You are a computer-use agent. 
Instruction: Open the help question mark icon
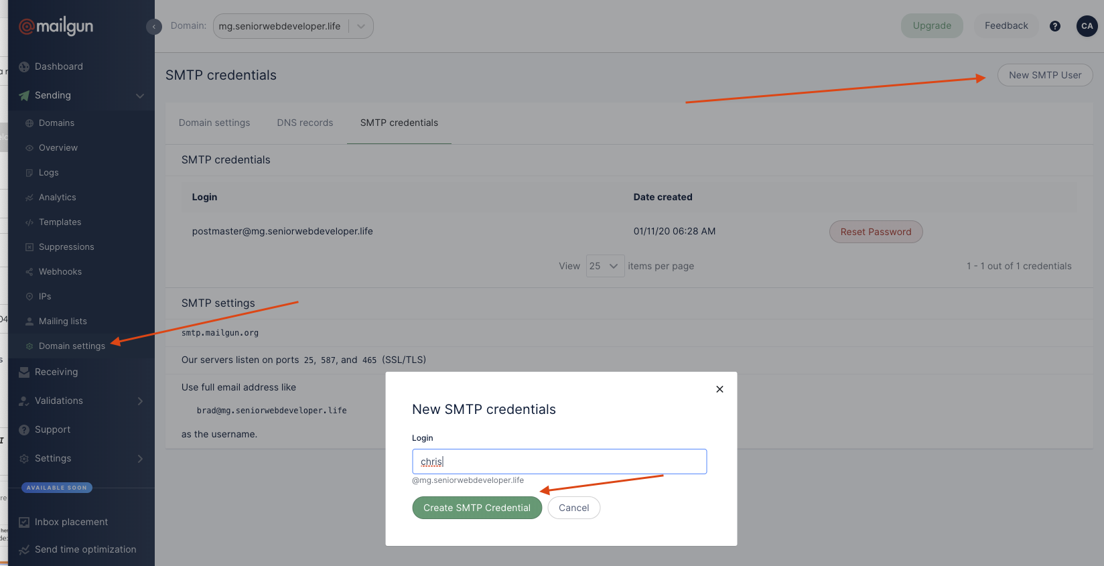1055,26
